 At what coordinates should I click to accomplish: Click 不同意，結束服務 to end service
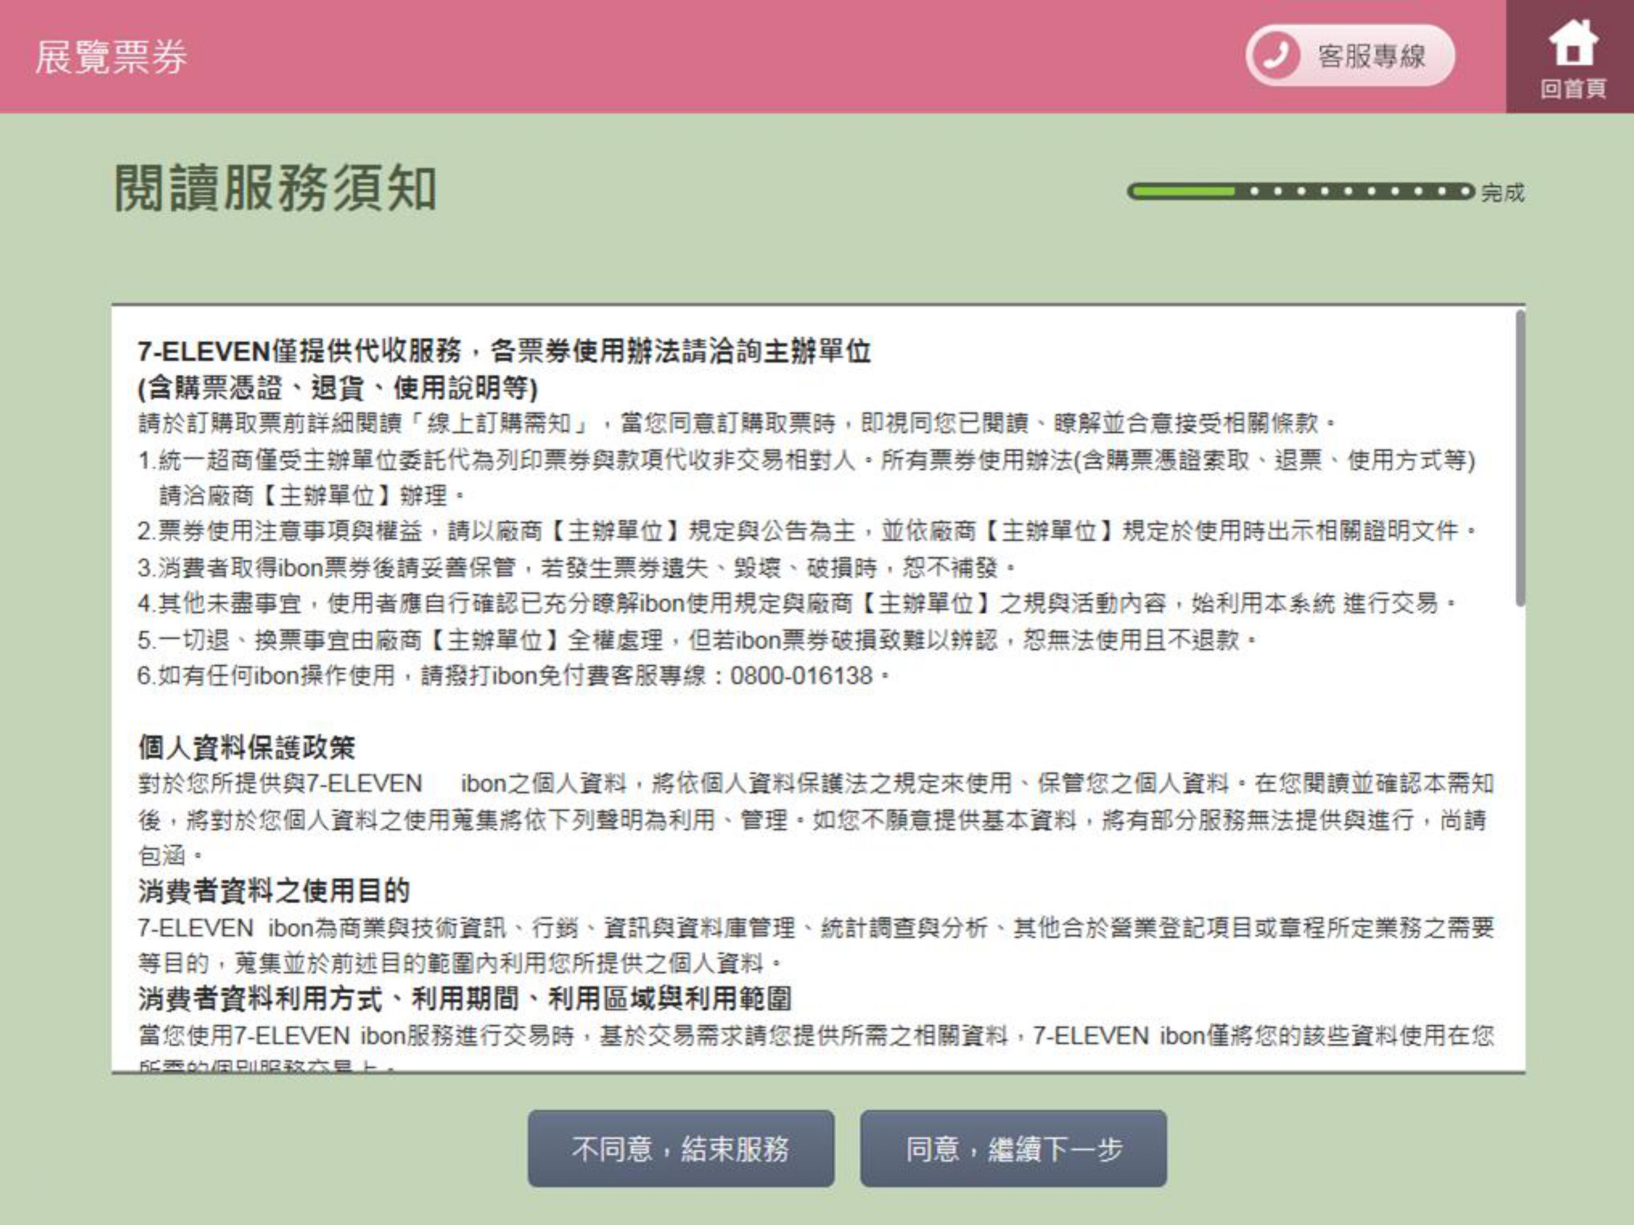(x=680, y=1149)
